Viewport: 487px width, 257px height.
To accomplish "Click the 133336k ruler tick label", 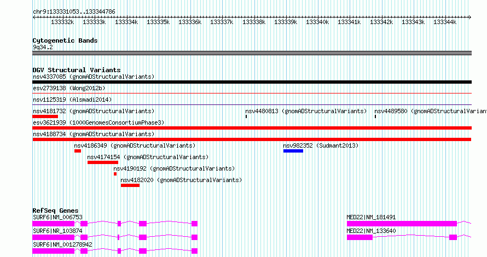I will [190, 22].
